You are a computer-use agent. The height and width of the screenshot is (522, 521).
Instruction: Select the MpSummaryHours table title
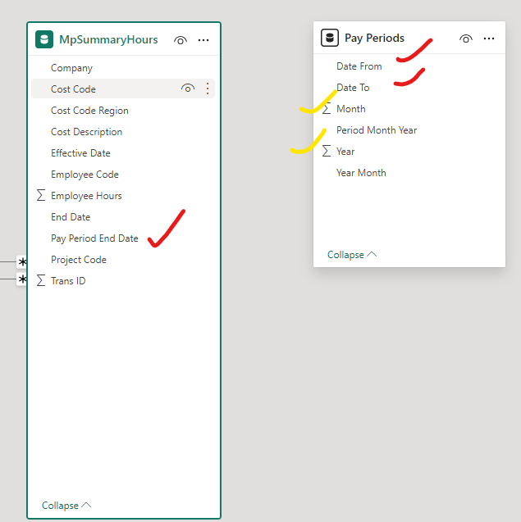(108, 39)
